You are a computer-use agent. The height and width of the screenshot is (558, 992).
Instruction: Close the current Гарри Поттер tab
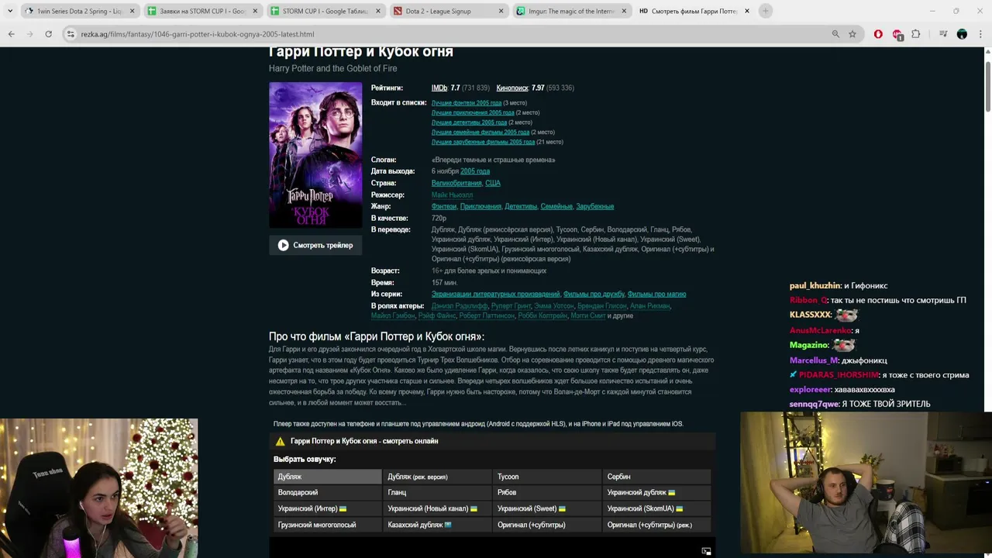(747, 11)
